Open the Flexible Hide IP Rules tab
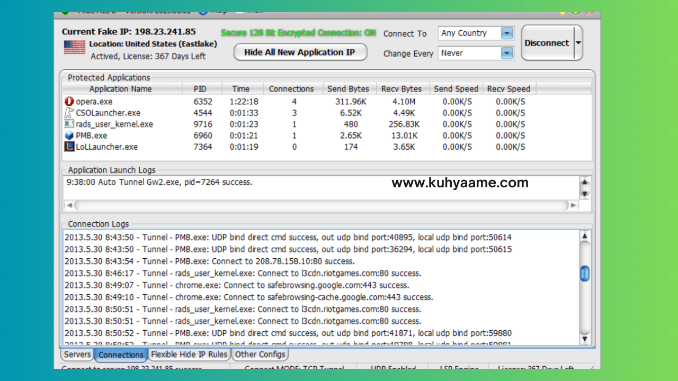 [189, 355]
